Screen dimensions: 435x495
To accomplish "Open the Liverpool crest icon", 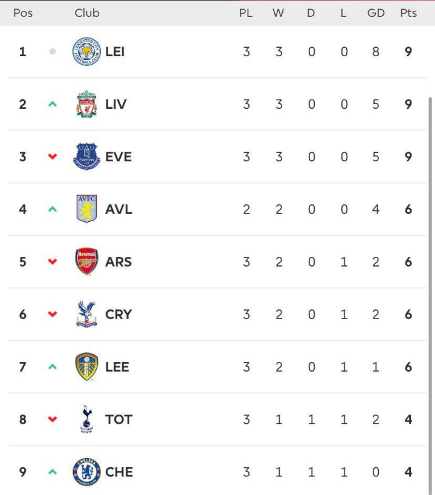I will tap(86, 104).
